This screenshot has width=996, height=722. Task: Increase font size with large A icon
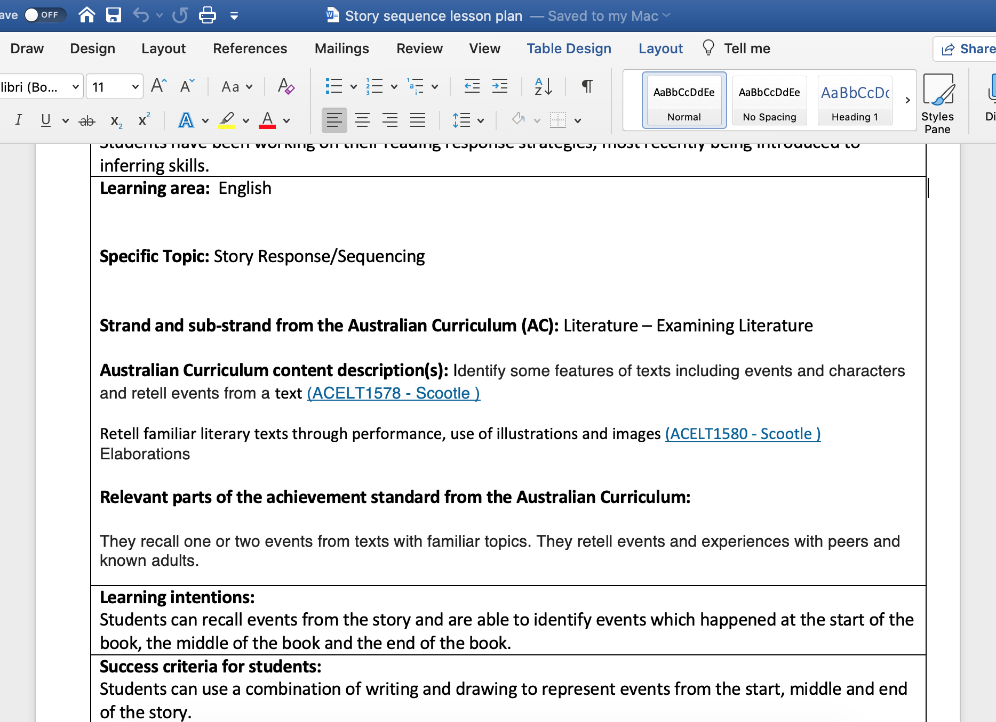point(158,86)
